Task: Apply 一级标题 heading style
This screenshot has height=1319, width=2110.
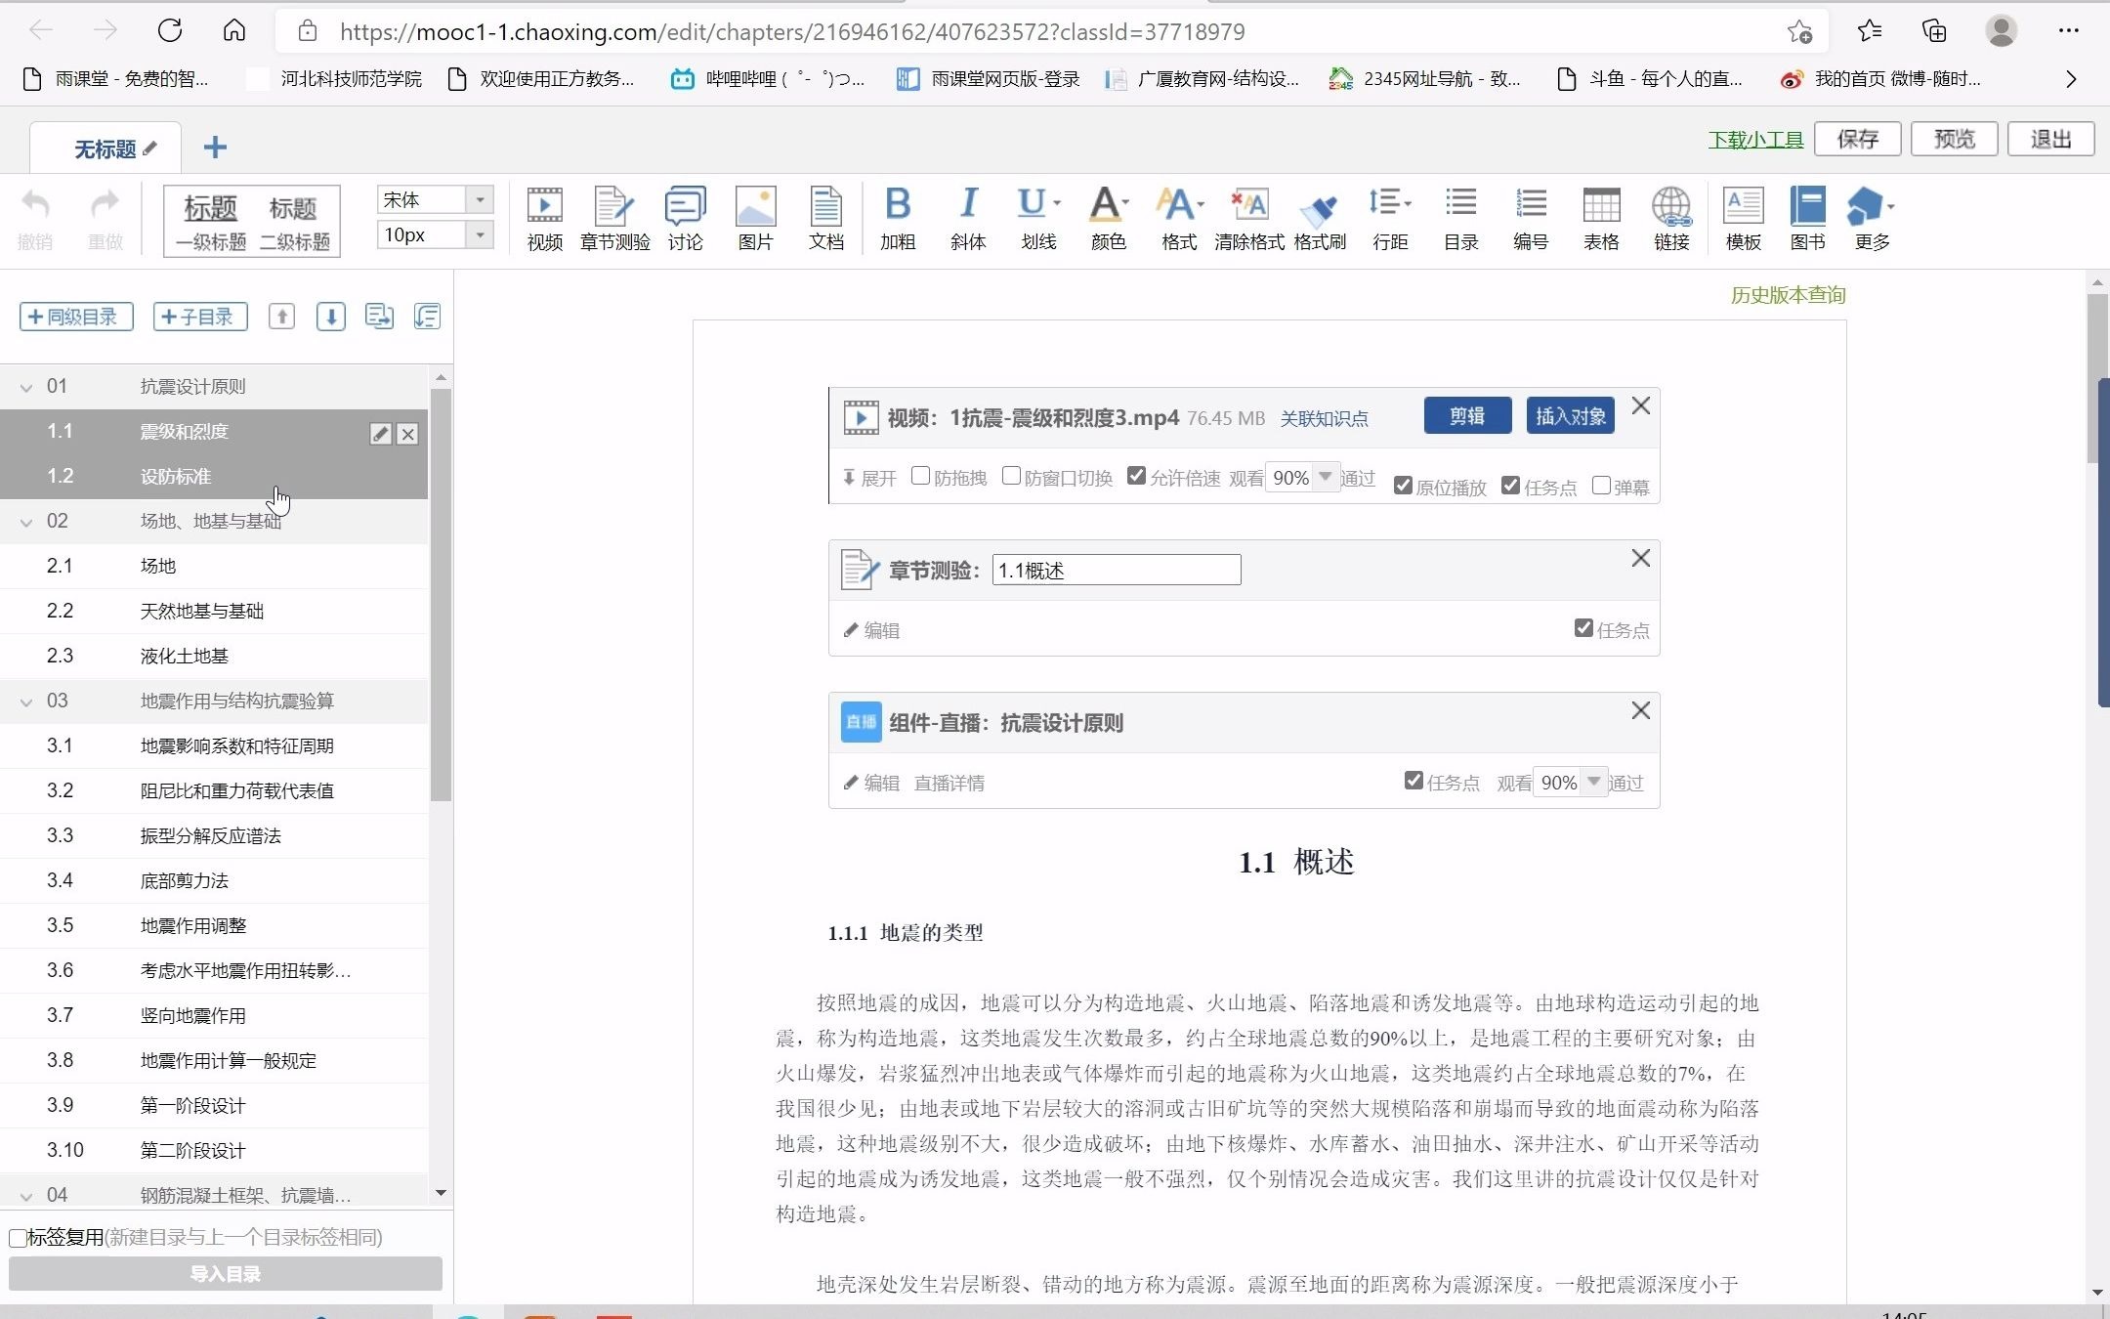Action: coord(211,221)
